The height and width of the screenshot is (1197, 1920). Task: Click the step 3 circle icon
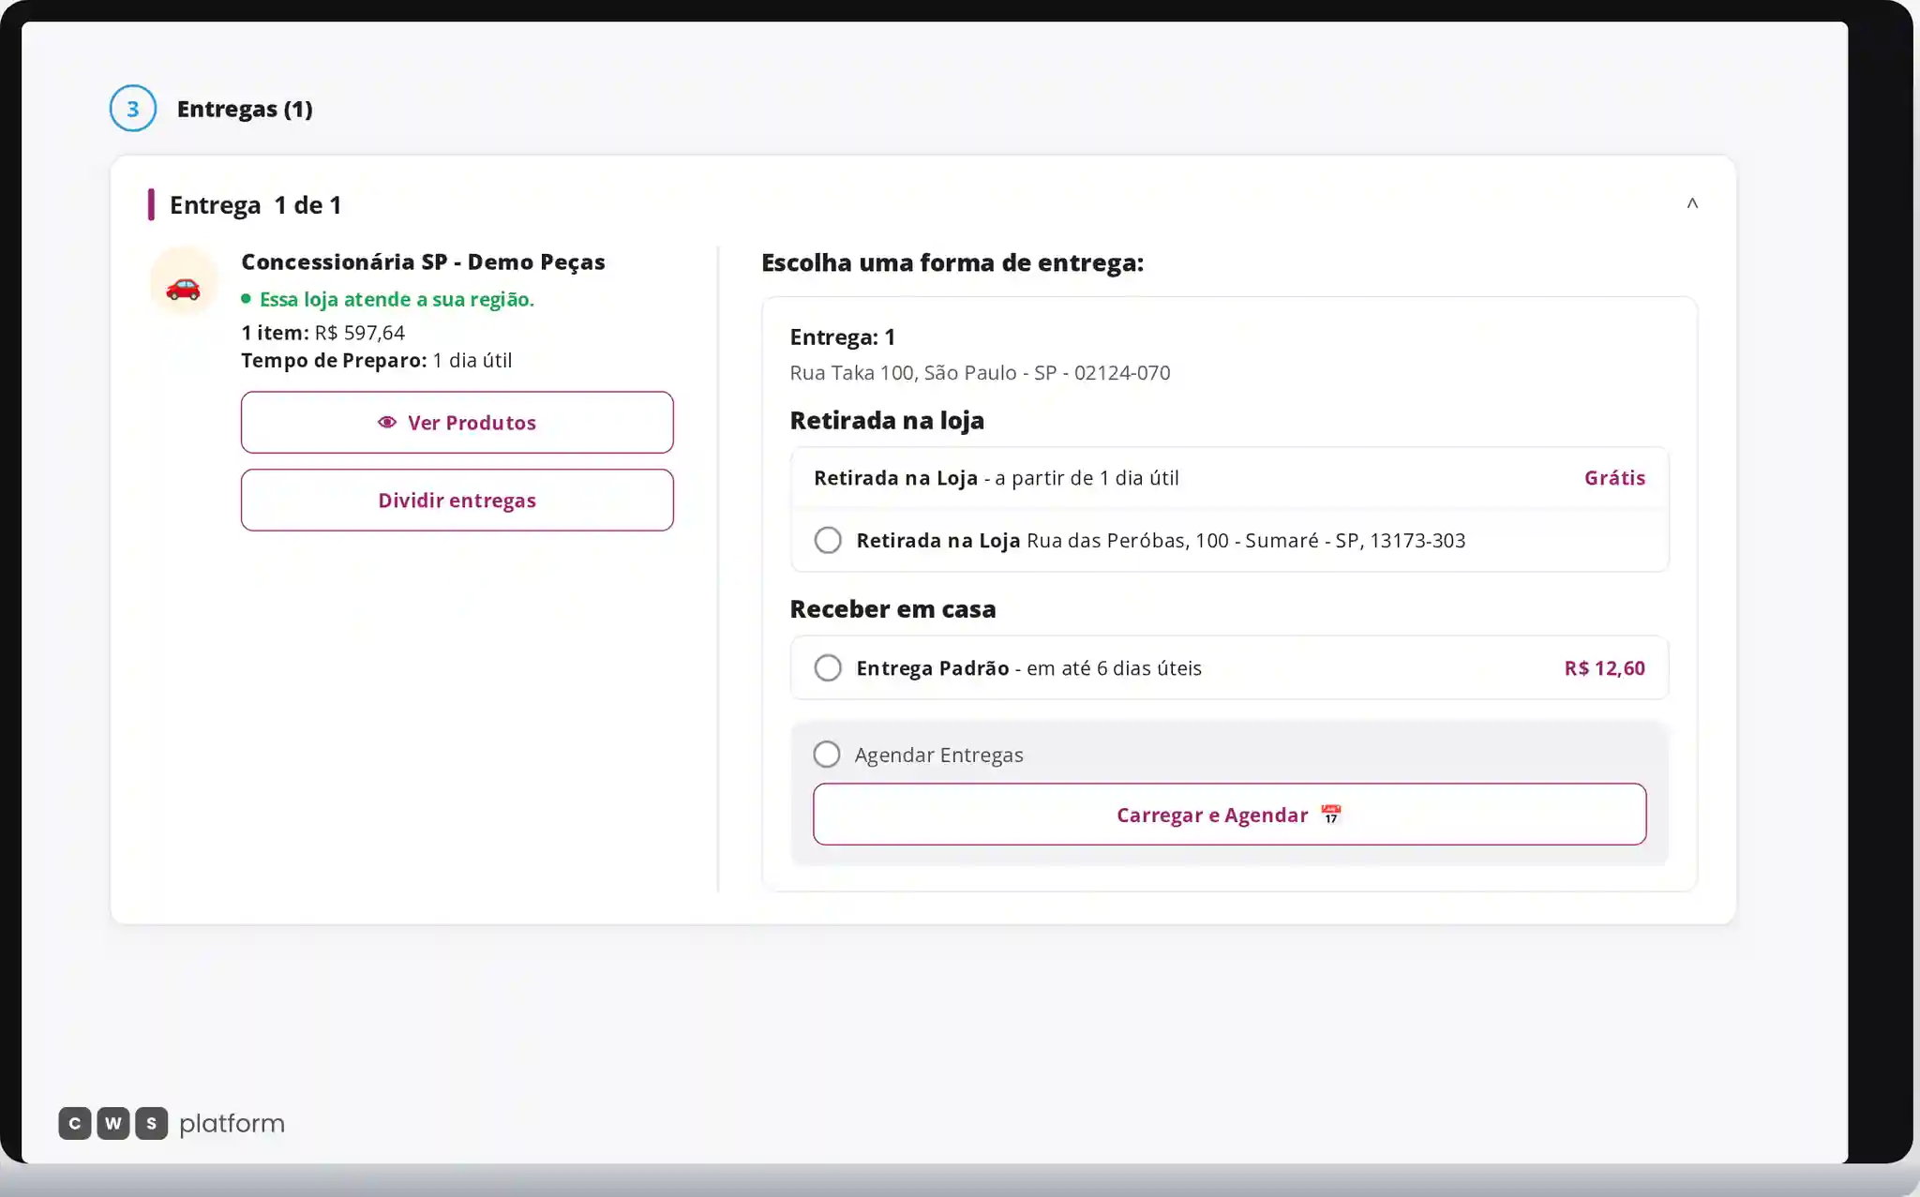[133, 109]
